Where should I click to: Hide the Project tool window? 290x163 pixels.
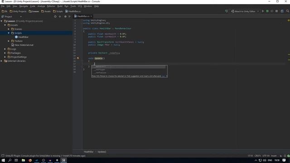pyautogui.click(x=70, y=16)
